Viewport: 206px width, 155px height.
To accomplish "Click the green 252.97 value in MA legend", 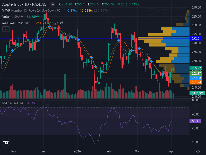I will click(53, 23).
